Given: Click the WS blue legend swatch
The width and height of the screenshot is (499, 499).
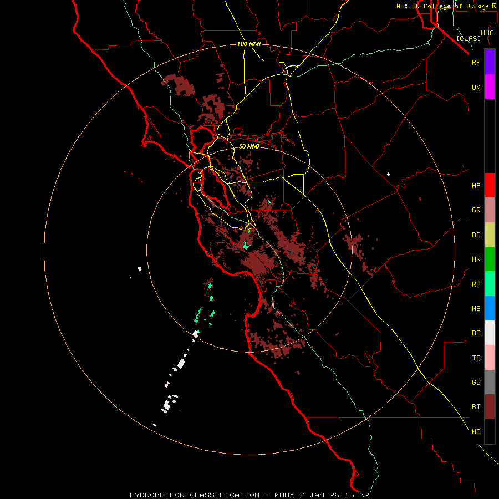Looking at the screenshot, I should [490, 308].
